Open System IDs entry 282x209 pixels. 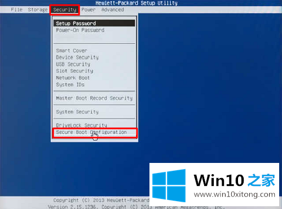coord(70,84)
